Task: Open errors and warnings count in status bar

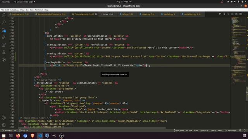Action: [x=23, y=131]
